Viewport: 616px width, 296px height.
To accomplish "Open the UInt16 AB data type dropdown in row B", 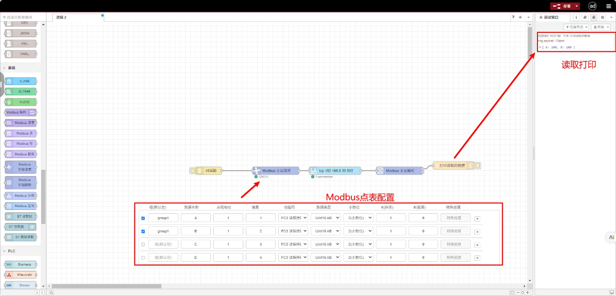I will point(326,231).
